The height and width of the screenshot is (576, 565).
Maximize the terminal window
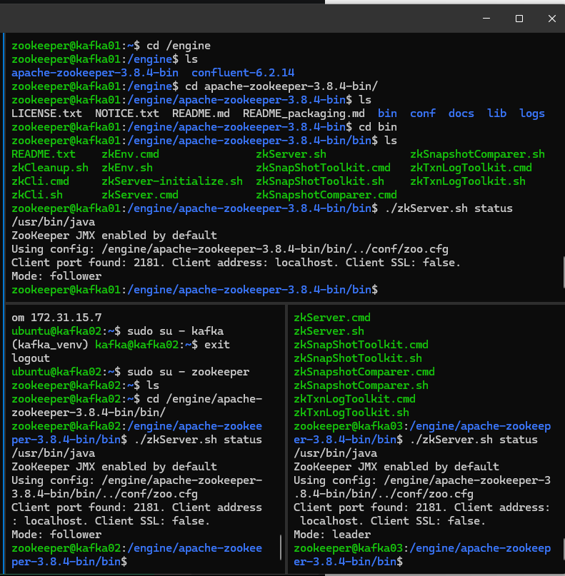[519, 19]
